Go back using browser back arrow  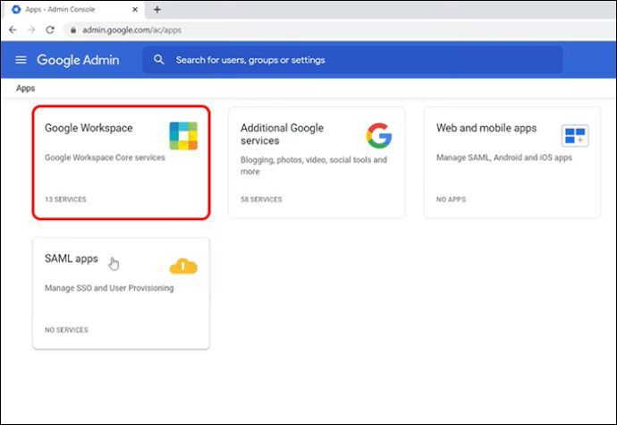click(13, 30)
